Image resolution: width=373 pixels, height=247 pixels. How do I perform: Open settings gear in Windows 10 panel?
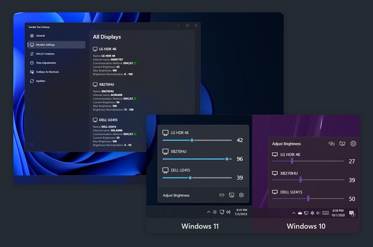click(x=353, y=144)
